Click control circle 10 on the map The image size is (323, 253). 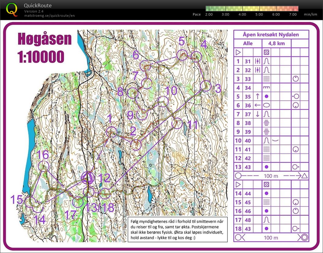[x=163, y=101]
